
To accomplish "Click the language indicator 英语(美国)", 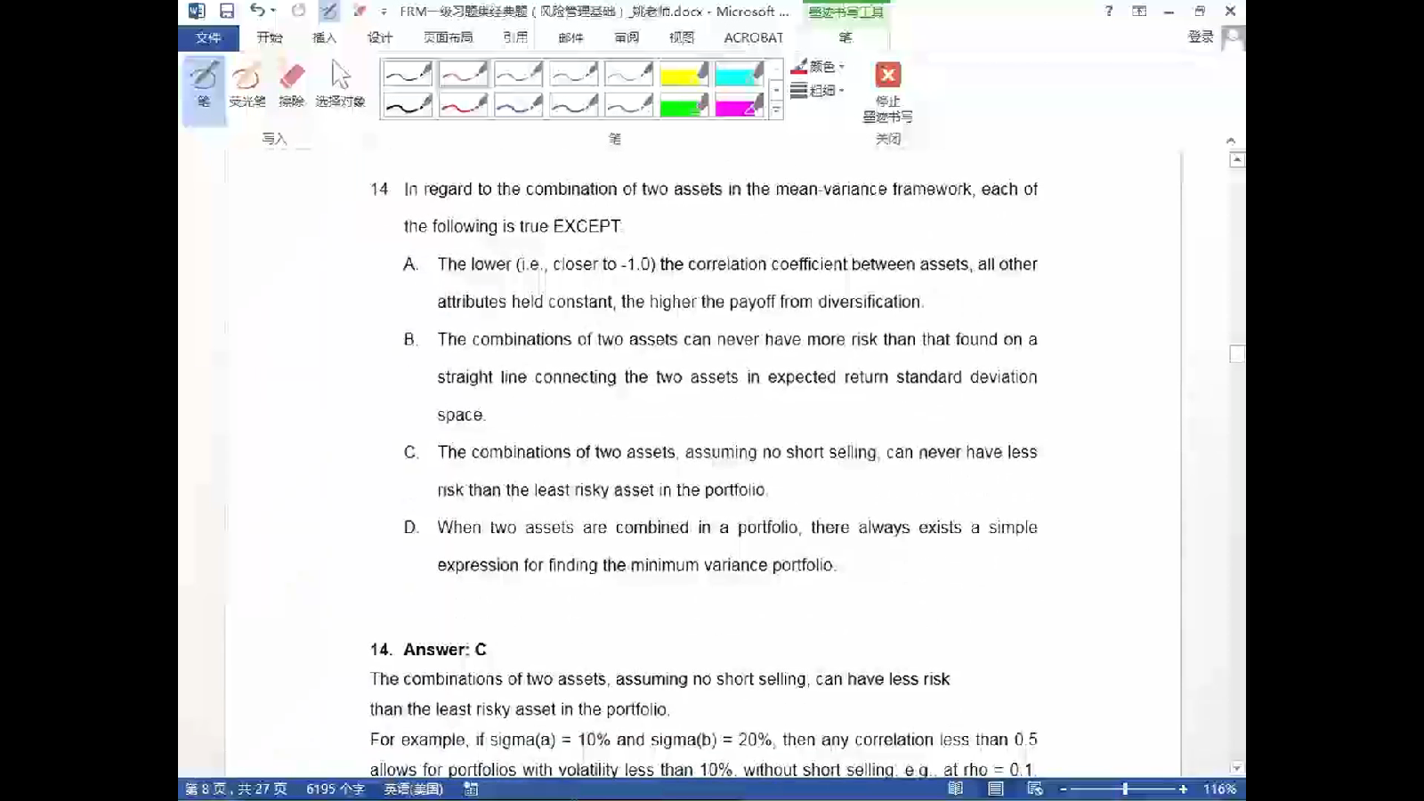I will pos(413,789).
